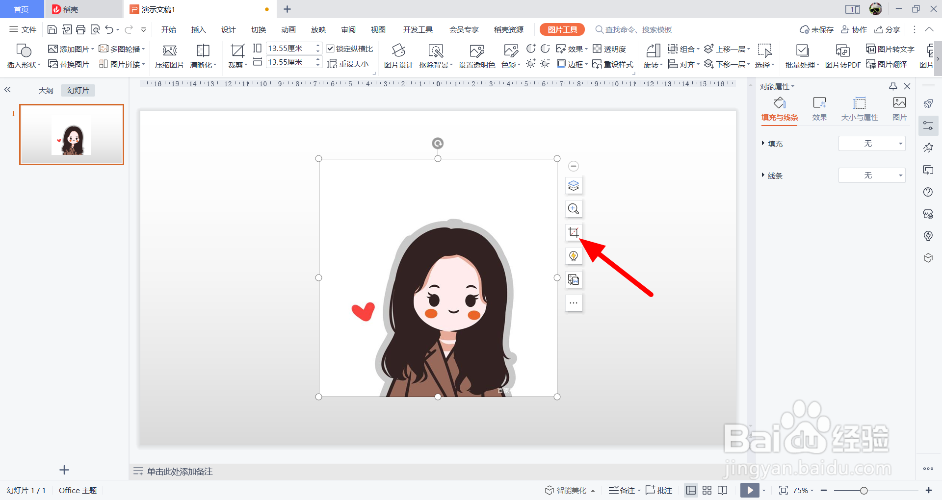This screenshot has height=500, width=942.
Task: Click the rocket icon in right sidebar
Action: (x=928, y=103)
